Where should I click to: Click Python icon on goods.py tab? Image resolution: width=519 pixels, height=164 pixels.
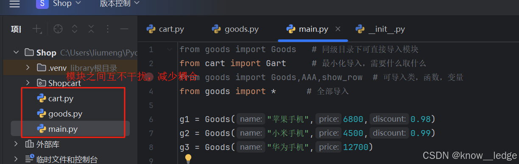pyautogui.click(x=217, y=29)
